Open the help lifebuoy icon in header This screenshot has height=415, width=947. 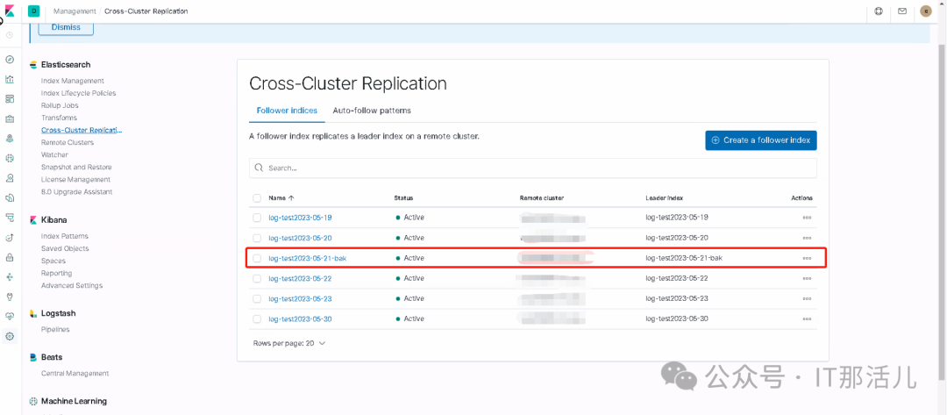[x=879, y=11]
